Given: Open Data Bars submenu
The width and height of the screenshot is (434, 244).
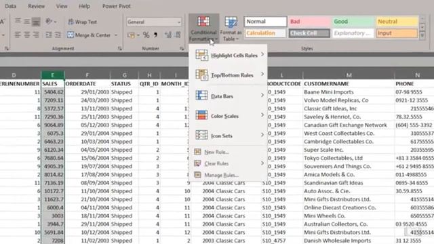Looking at the screenshot, I should pyautogui.click(x=229, y=96).
